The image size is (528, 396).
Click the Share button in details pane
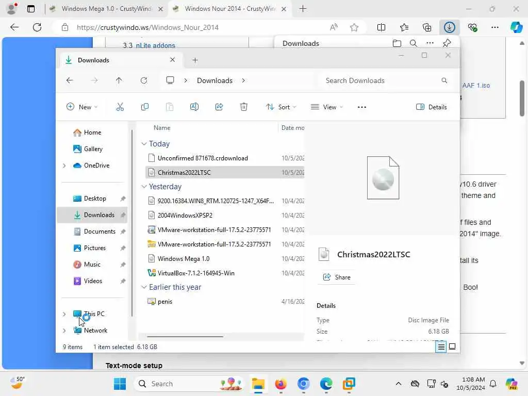click(336, 277)
